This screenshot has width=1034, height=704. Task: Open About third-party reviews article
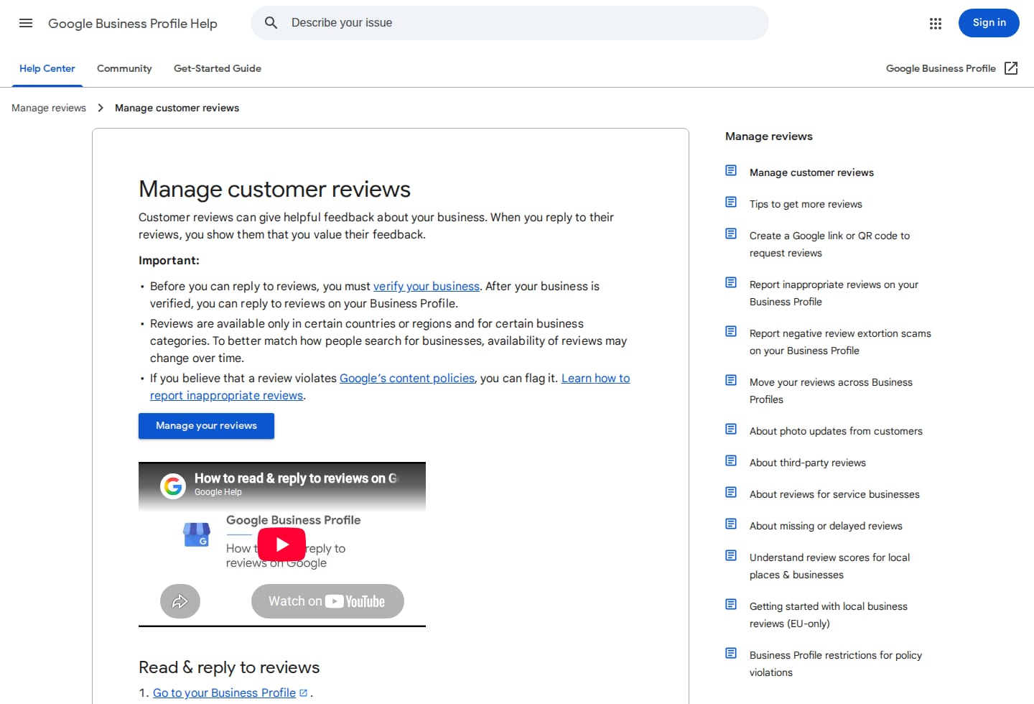point(808,463)
